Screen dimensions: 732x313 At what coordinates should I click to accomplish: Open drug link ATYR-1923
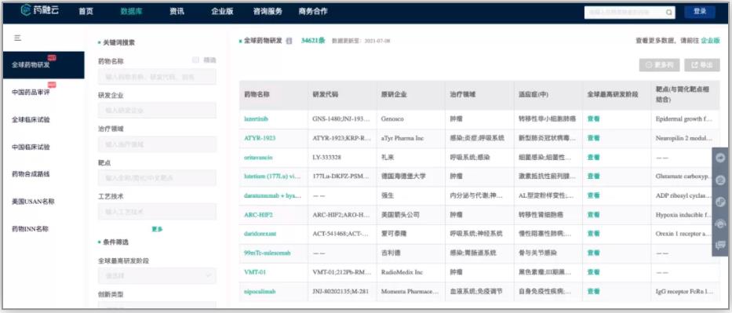click(260, 138)
